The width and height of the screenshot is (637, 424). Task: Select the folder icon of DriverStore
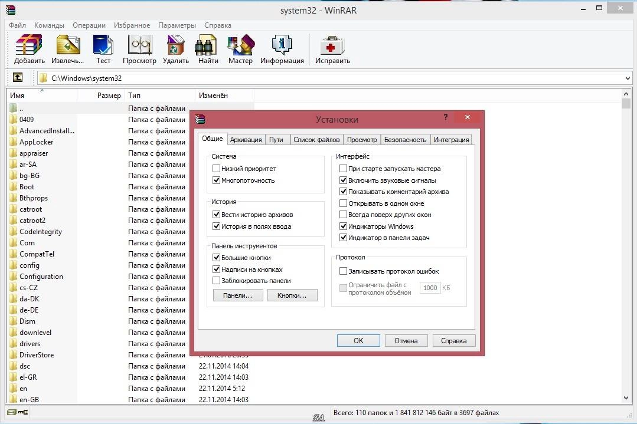click(14, 355)
